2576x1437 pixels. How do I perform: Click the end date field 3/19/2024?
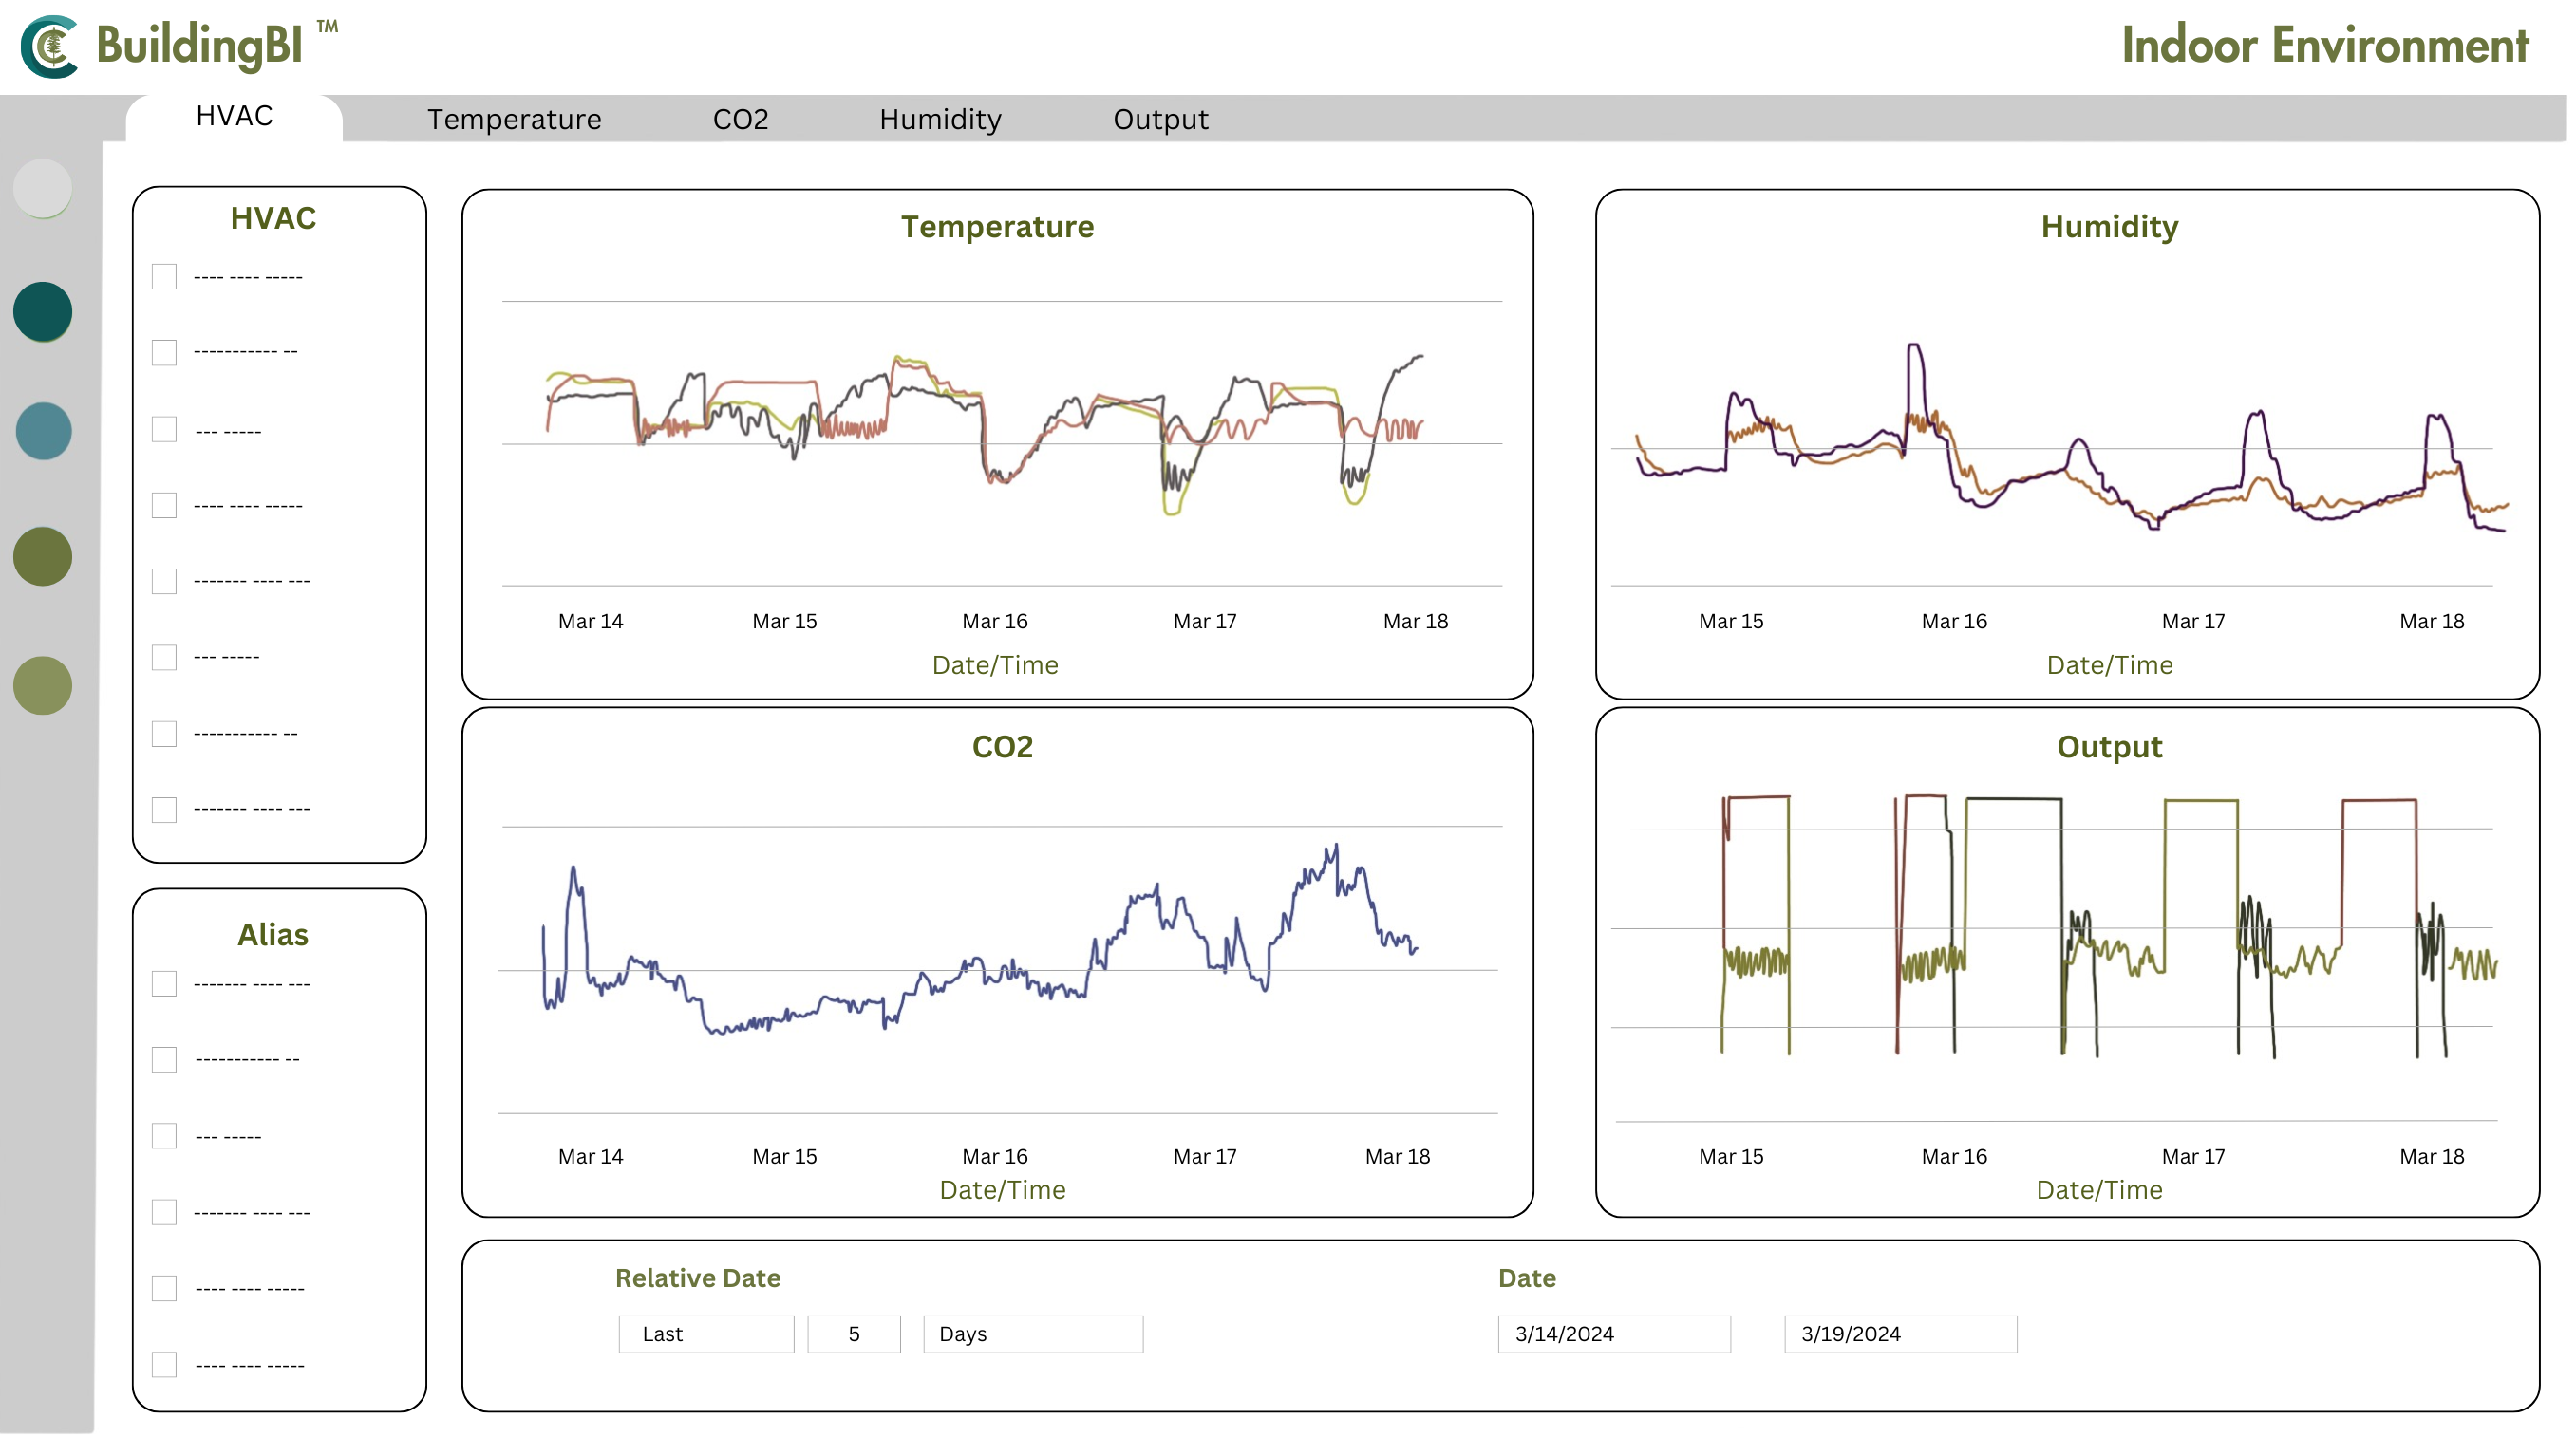[1900, 1334]
